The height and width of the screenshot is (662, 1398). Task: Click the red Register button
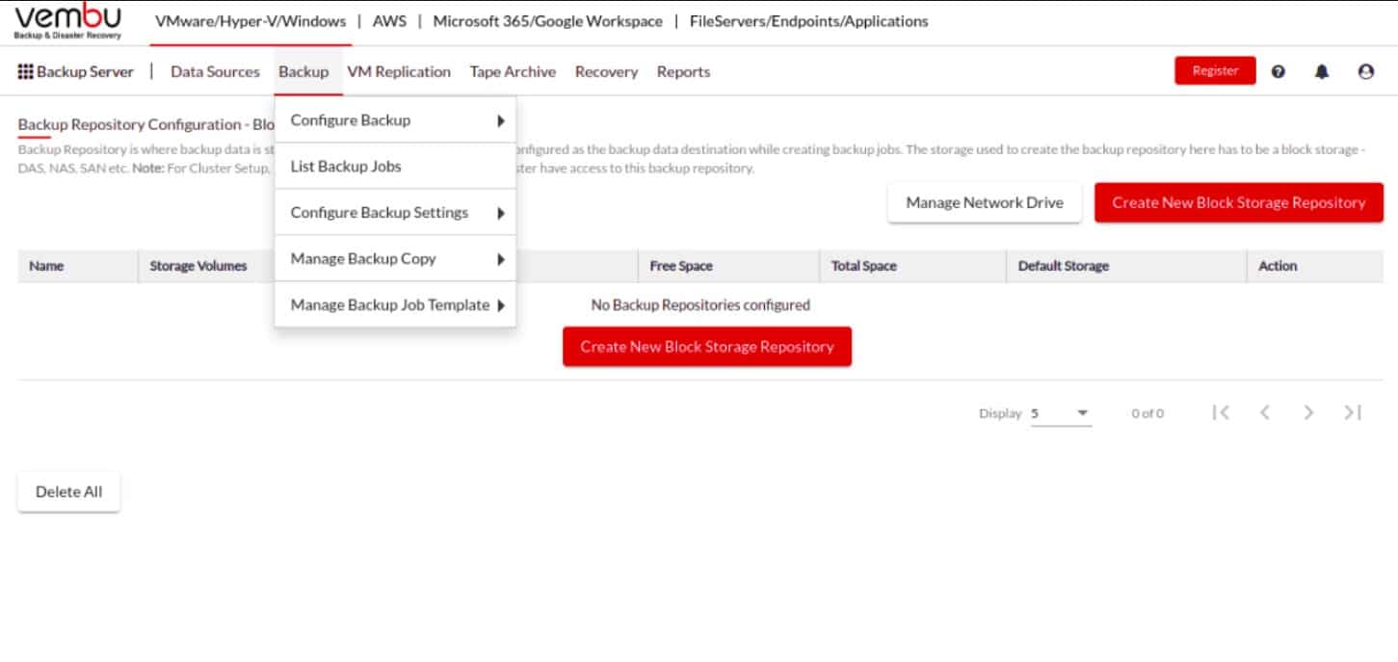pyautogui.click(x=1215, y=70)
